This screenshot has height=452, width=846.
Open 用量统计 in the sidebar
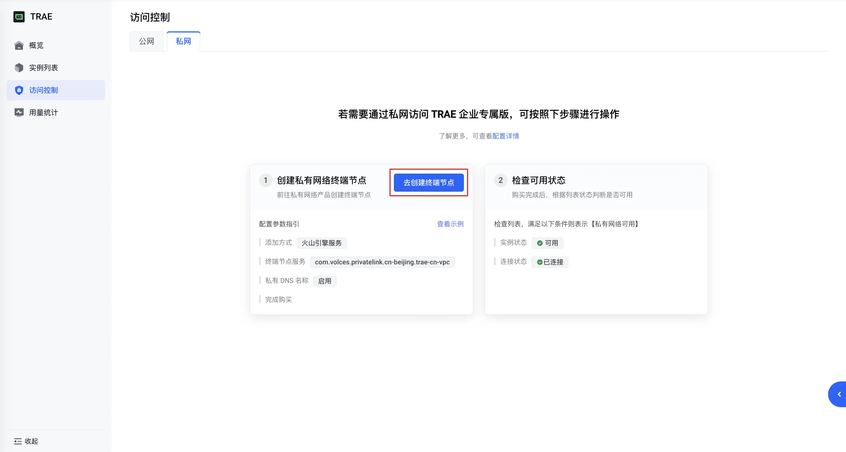tap(43, 112)
